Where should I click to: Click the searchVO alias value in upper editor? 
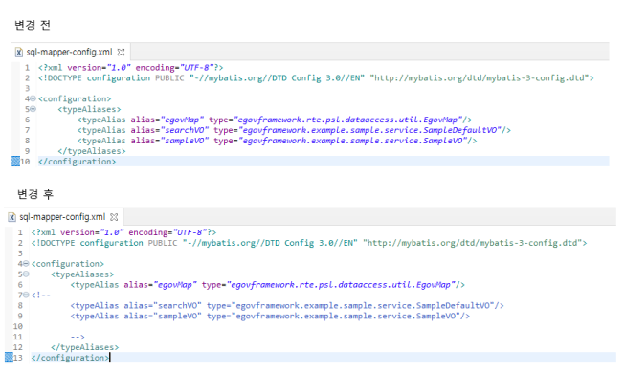[185, 130]
